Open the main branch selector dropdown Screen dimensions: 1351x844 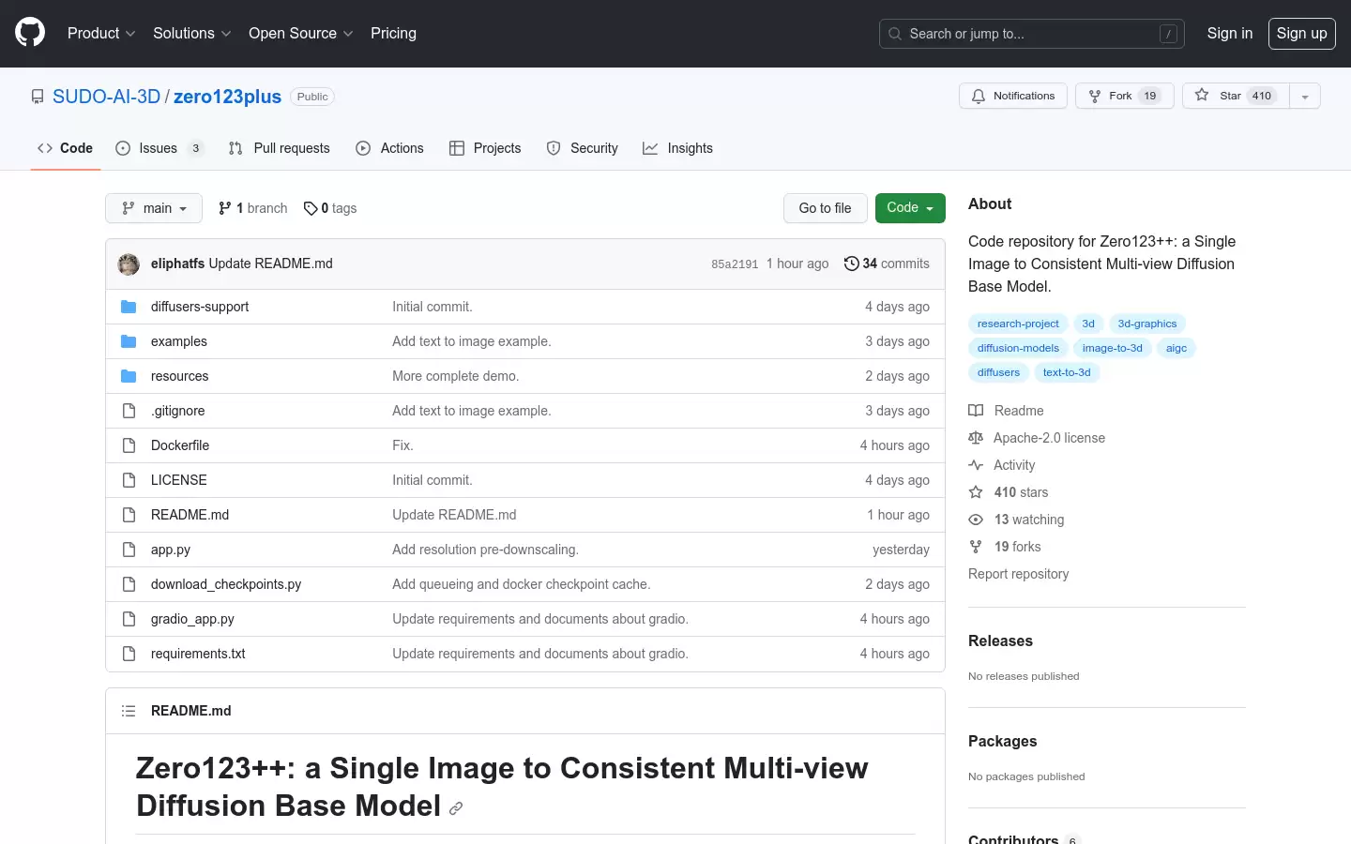(154, 208)
